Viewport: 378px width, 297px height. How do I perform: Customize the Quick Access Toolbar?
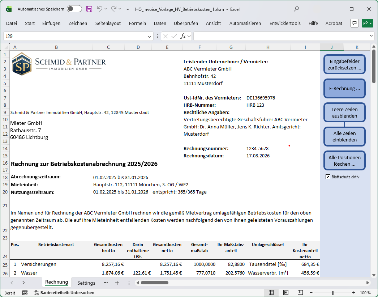click(x=128, y=9)
